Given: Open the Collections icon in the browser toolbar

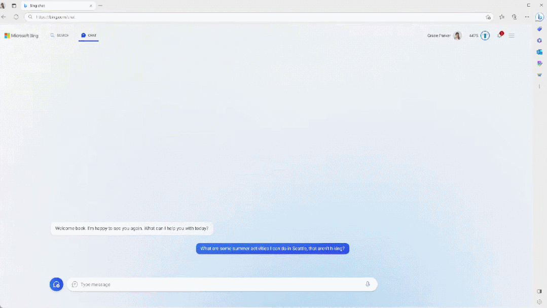Looking at the screenshot, I should (514, 17).
